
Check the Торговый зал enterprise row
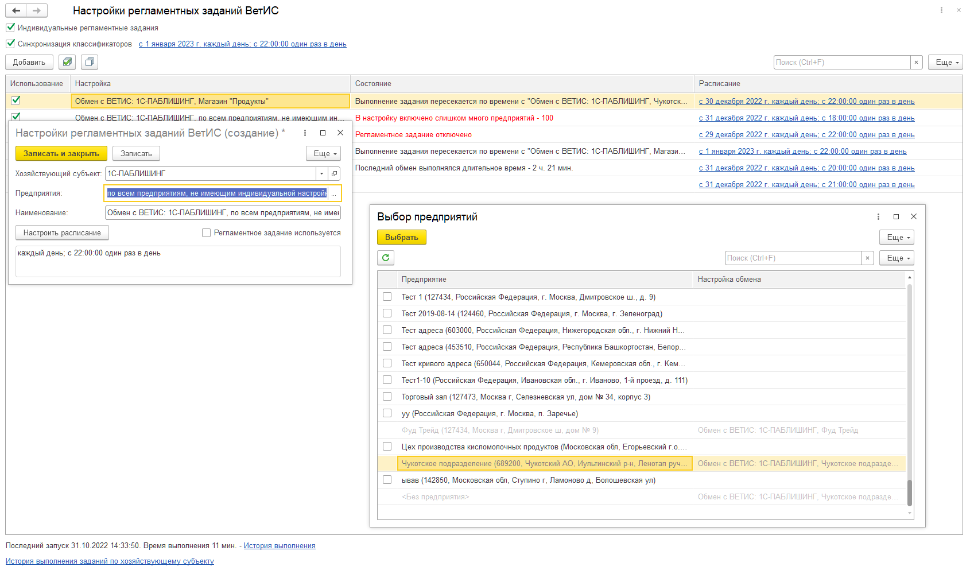point(387,397)
